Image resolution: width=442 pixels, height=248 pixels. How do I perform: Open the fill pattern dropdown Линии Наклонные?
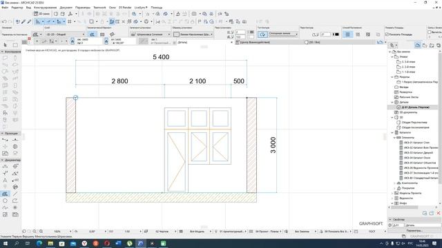(193, 34)
